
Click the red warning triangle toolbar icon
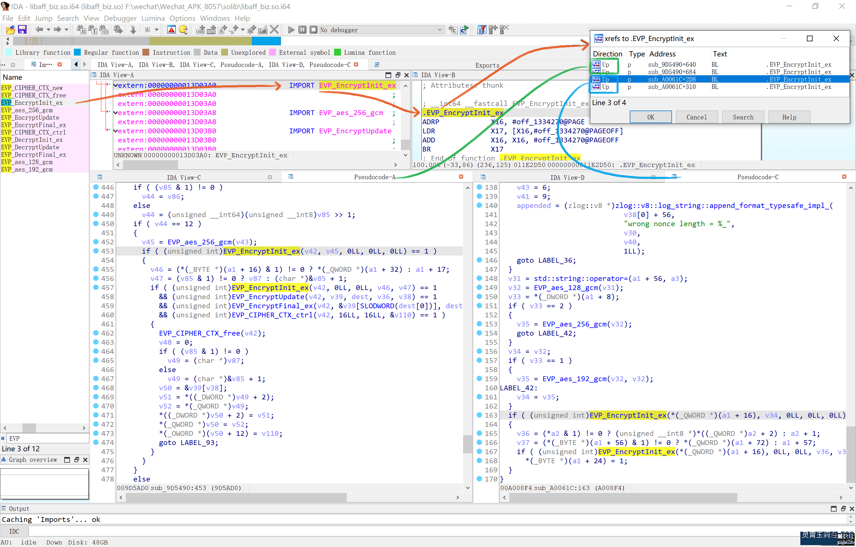click(x=171, y=30)
